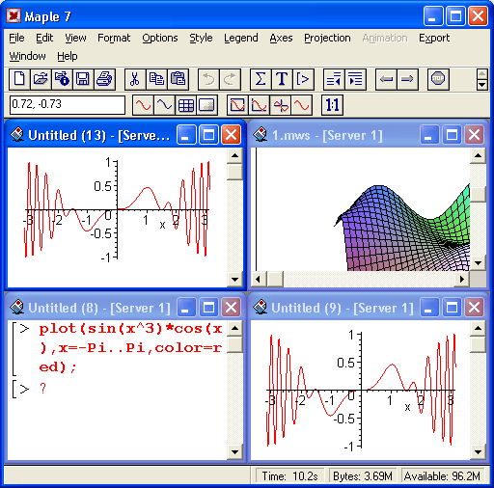
Task: Open the Edit menu
Action: tap(44, 38)
